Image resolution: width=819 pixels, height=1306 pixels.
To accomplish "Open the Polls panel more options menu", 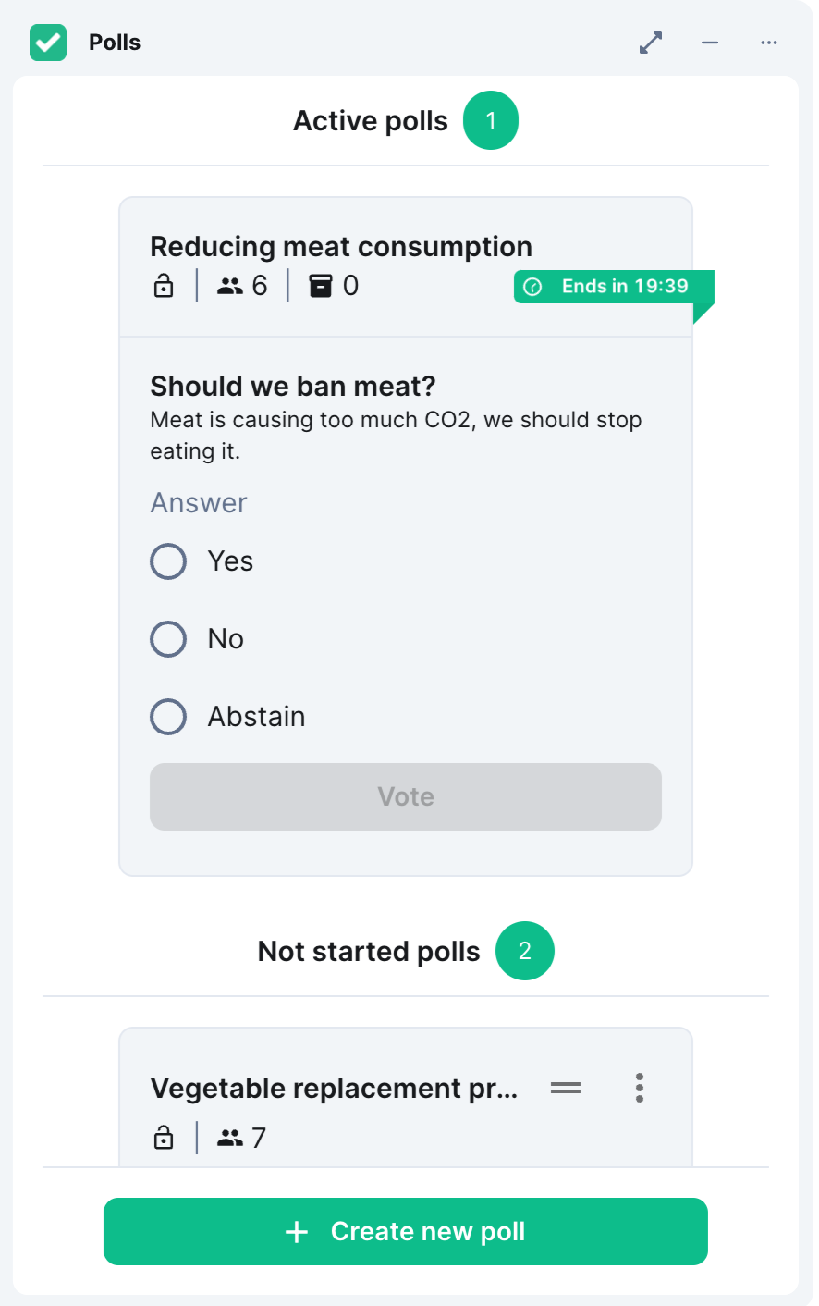I will click(x=769, y=43).
